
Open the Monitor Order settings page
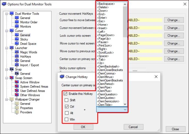[29, 22]
